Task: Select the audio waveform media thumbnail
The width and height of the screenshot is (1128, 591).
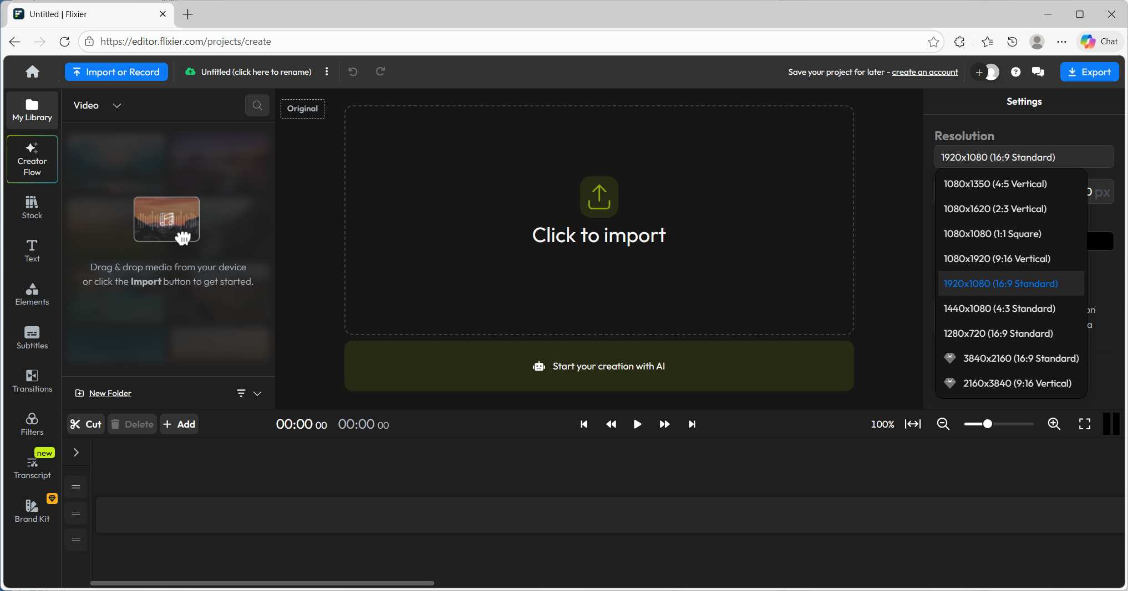Action: tap(166, 219)
